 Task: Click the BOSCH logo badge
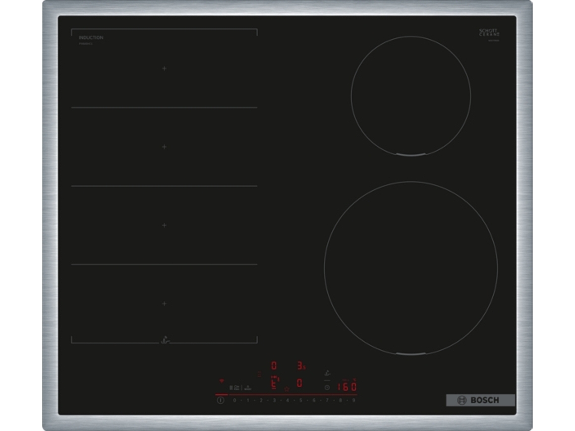[x=480, y=400]
